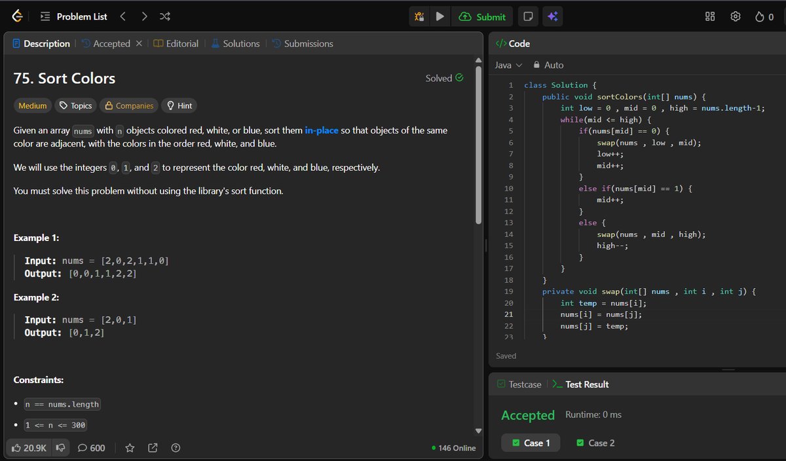Place cursor on 'class Solution {' line
Screen dimensions: 786x461
[560, 85]
